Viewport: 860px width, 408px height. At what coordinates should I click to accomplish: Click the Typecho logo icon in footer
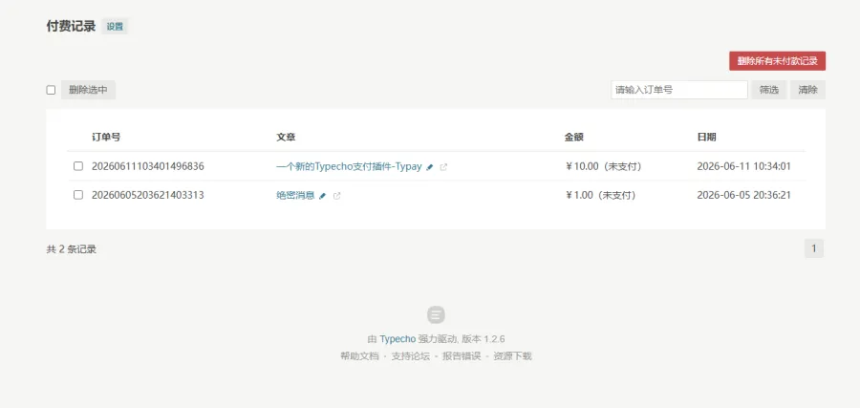click(x=436, y=314)
